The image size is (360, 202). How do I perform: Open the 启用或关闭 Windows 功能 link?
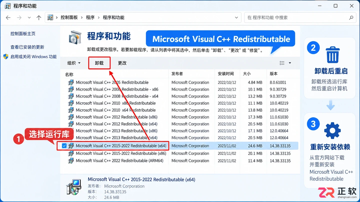(x=33, y=57)
